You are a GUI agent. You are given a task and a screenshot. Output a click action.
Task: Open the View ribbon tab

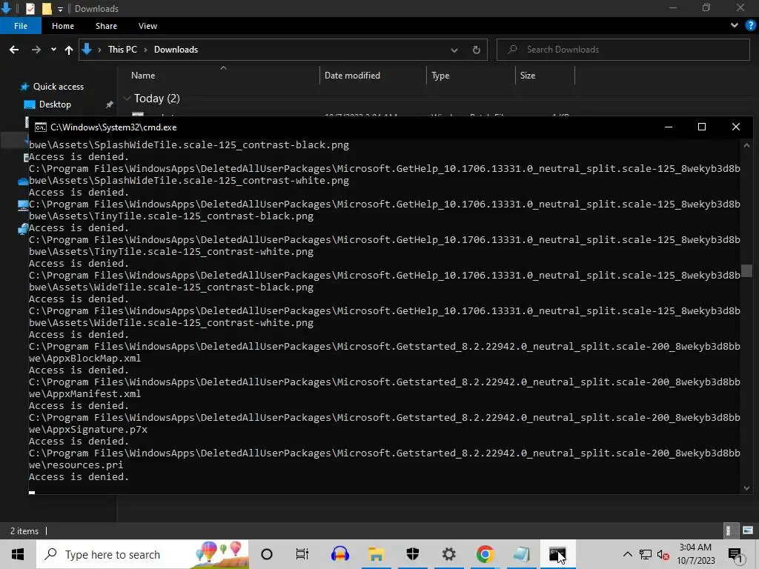(148, 26)
